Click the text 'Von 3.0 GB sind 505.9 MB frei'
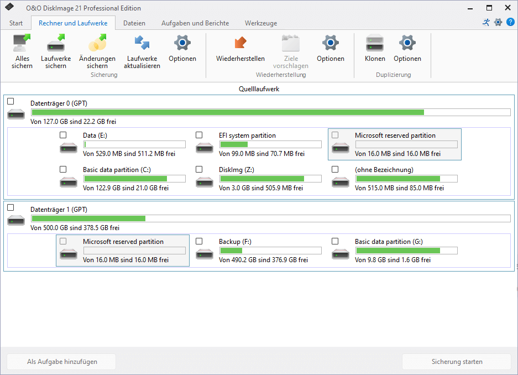The image size is (518, 375). click(261, 188)
